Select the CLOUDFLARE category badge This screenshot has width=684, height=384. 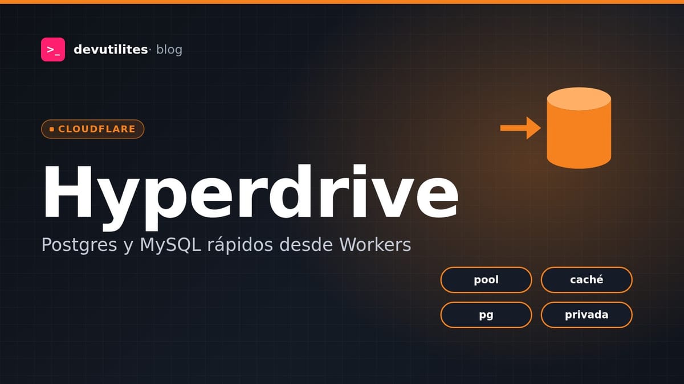pos(92,129)
